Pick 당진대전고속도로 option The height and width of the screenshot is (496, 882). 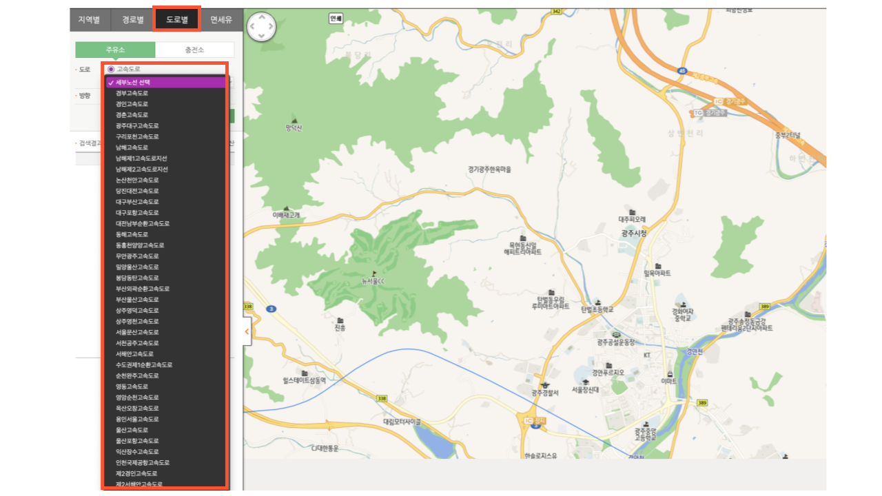pos(165,191)
